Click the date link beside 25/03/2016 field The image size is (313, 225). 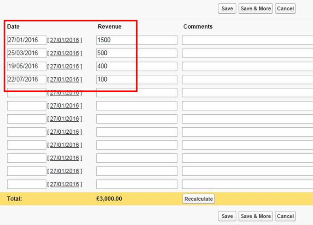[65, 53]
